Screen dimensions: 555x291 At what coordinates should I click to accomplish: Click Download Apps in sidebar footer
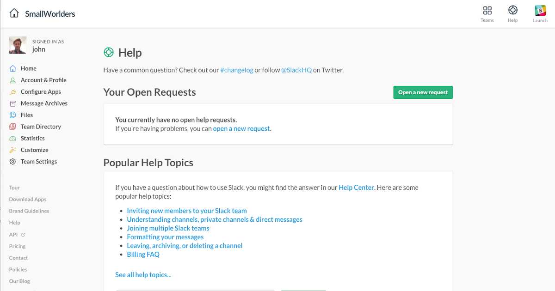tap(28, 200)
